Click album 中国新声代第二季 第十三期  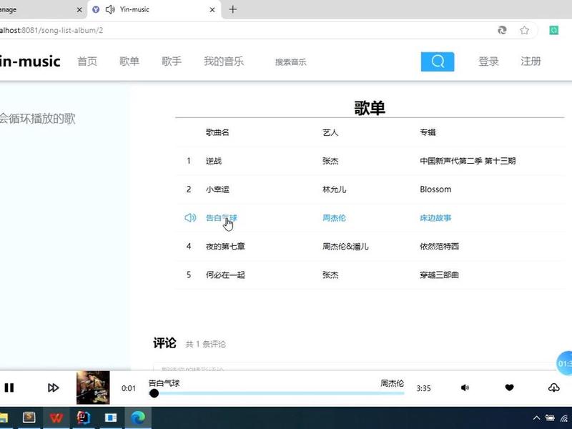pos(468,161)
